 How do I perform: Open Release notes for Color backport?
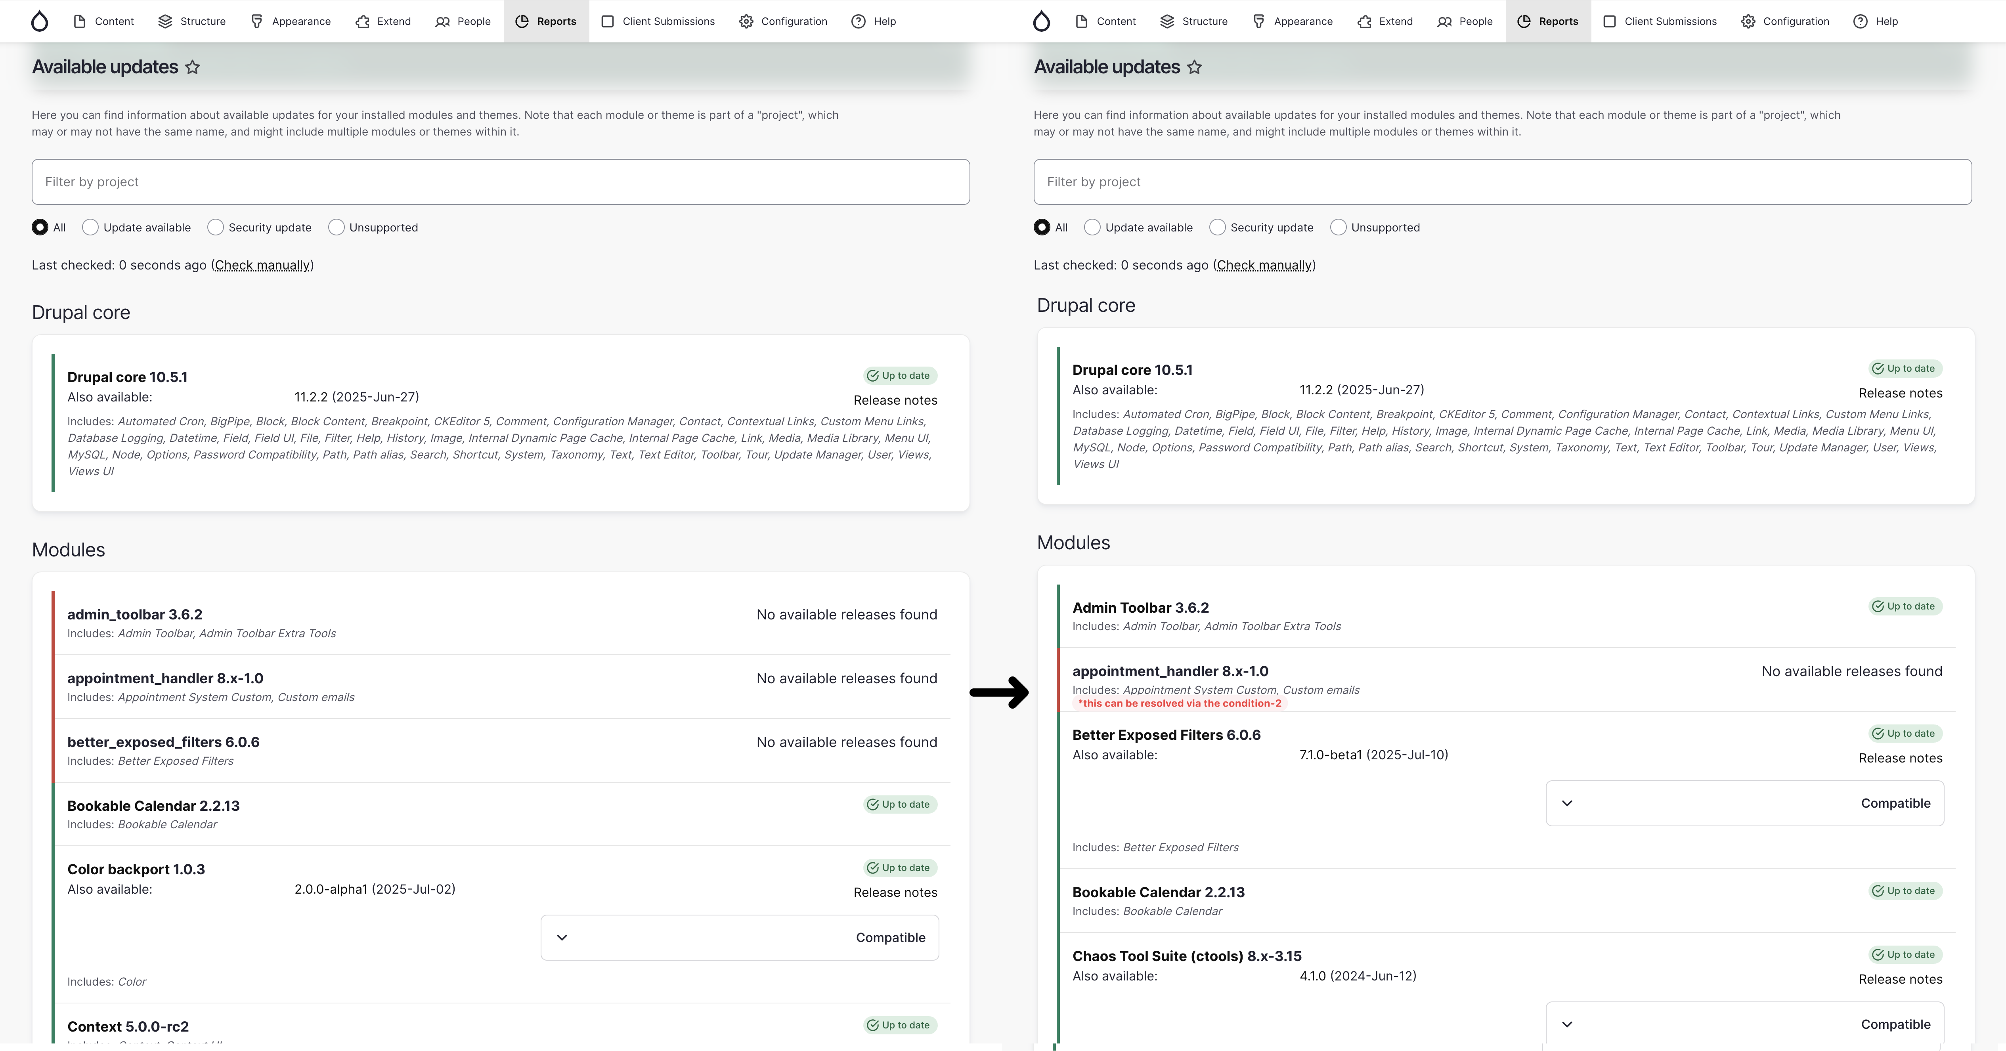pos(895,893)
